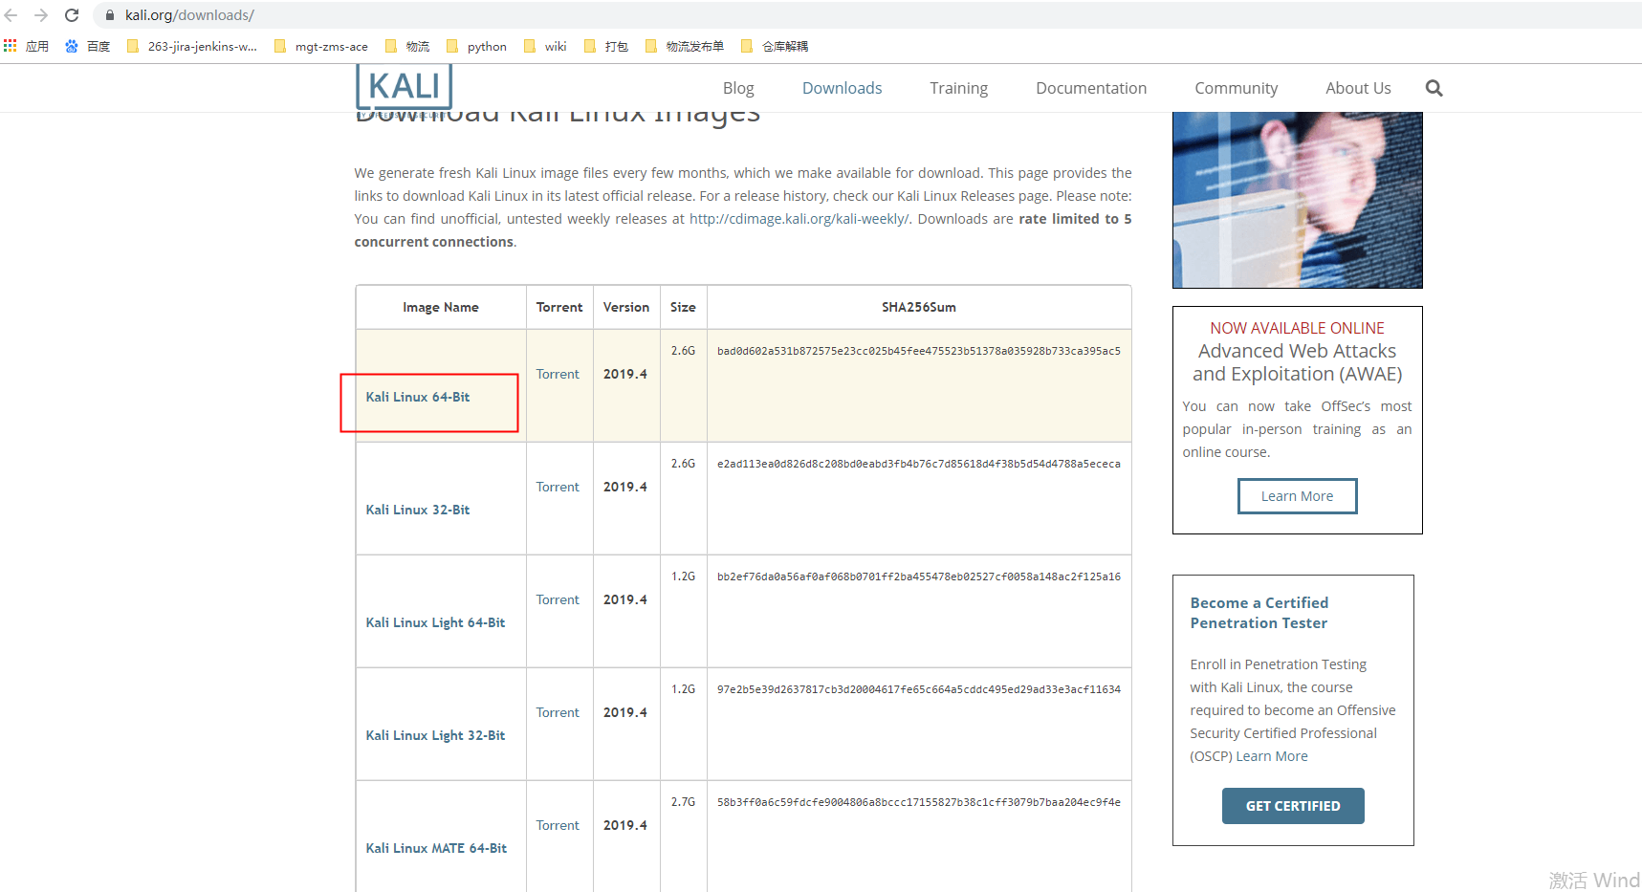Click the Image Name column header
1642x892 pixels.
point(441,307)
